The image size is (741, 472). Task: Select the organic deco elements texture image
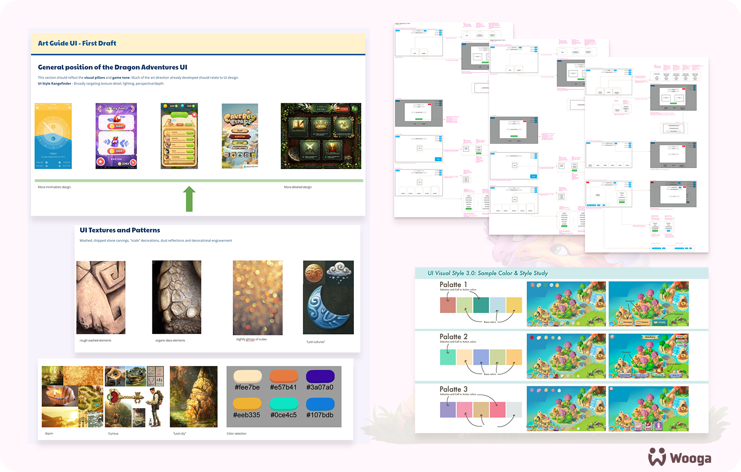coord(177,297)
